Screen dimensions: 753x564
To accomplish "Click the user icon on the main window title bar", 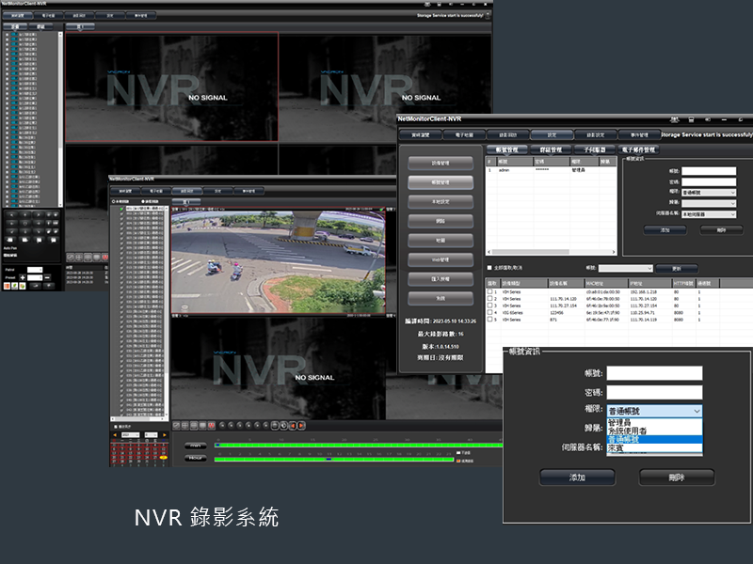I will coord(427,5).
